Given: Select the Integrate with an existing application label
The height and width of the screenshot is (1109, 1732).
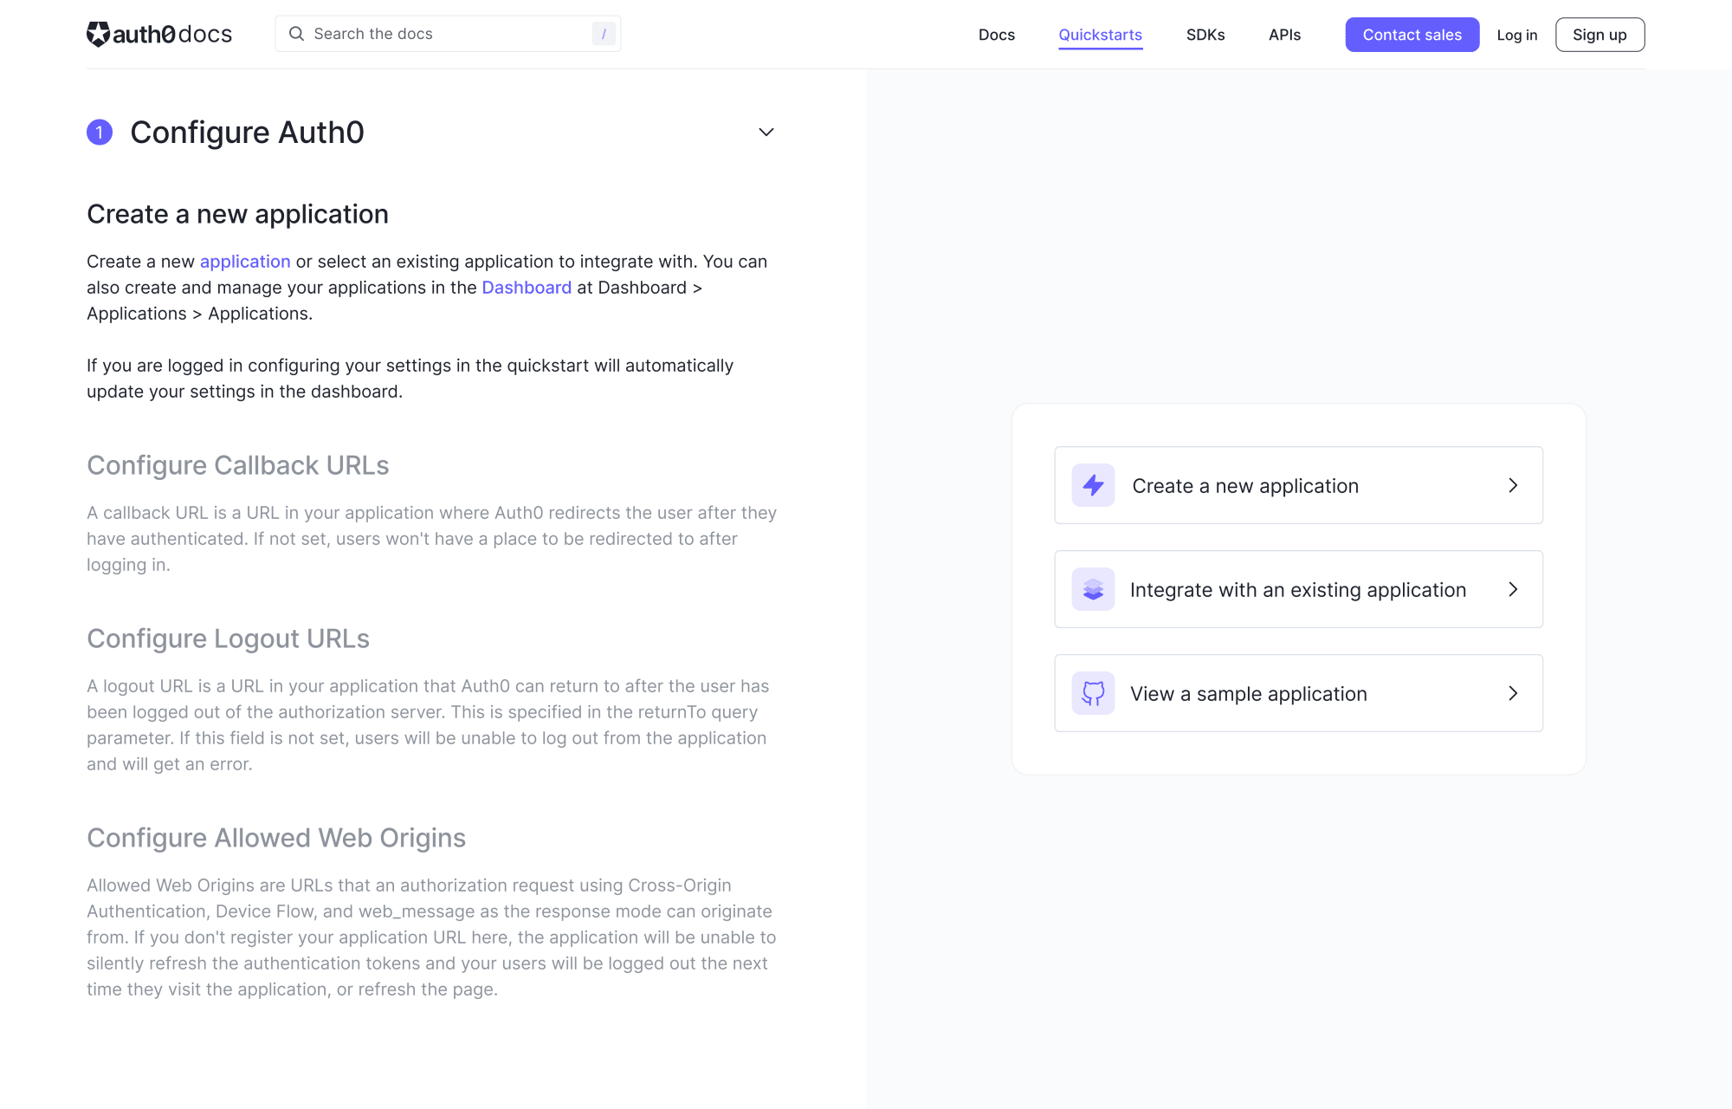Looking at the screenshot, I should (1298, 590).
